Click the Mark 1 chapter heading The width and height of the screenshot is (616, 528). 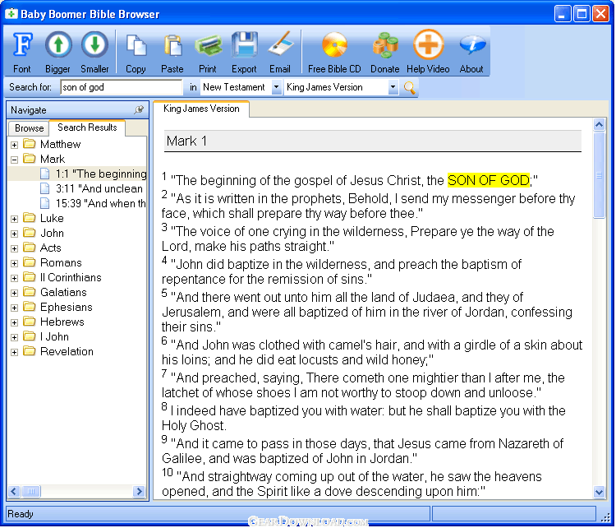(x=186, y=141)
